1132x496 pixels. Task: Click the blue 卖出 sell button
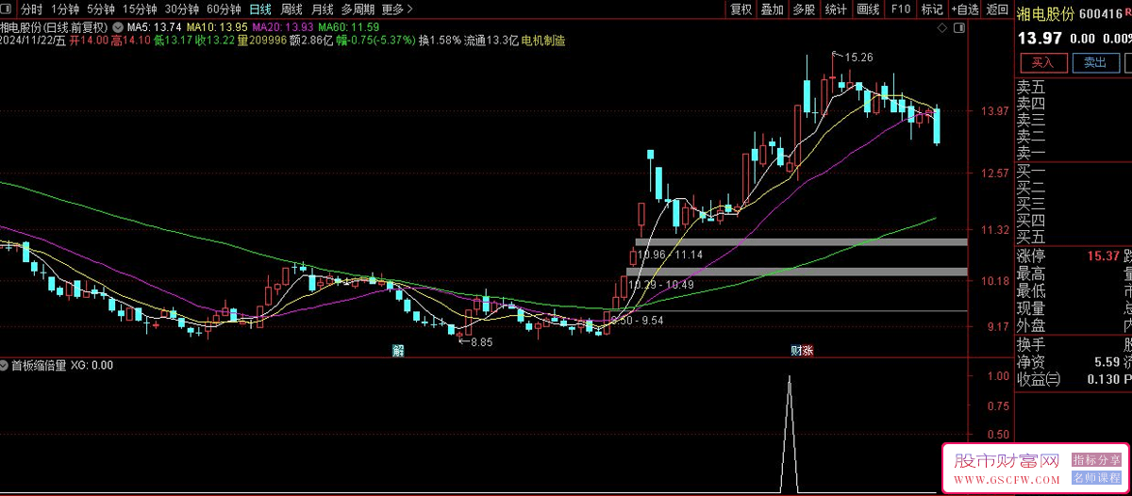point(1094,62)
